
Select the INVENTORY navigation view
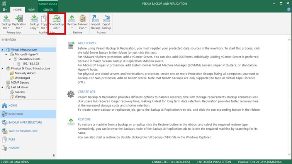(x=28, y=114)
